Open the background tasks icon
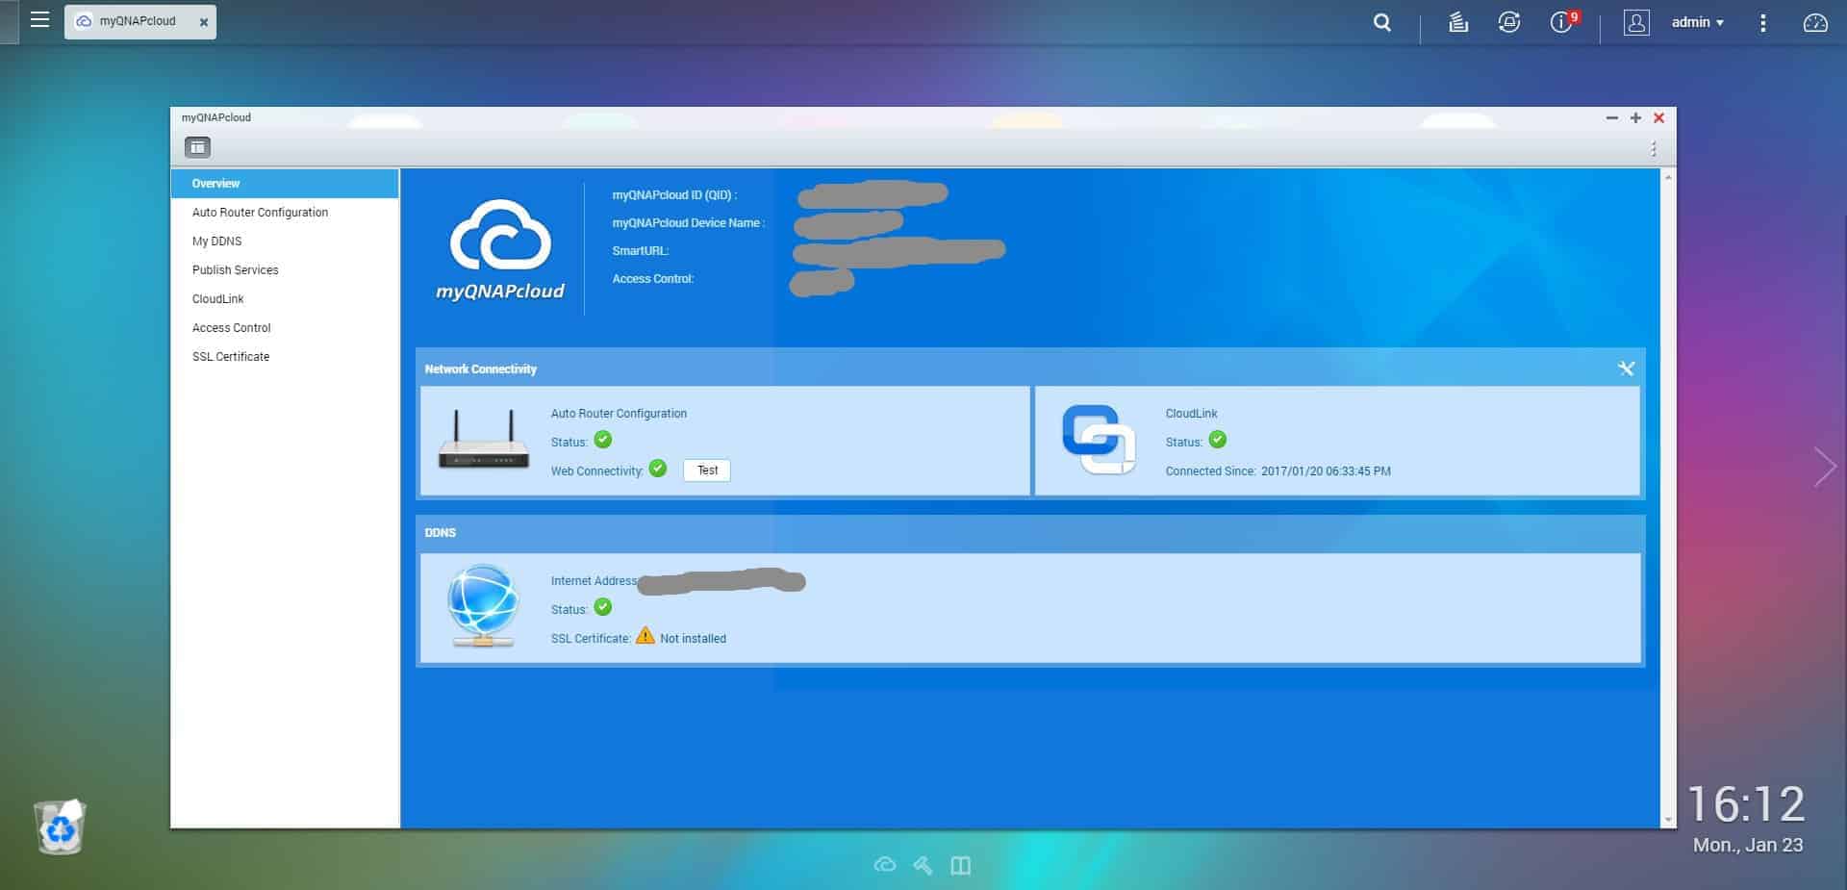The image size is (1847, 890). coord(1458,22)
